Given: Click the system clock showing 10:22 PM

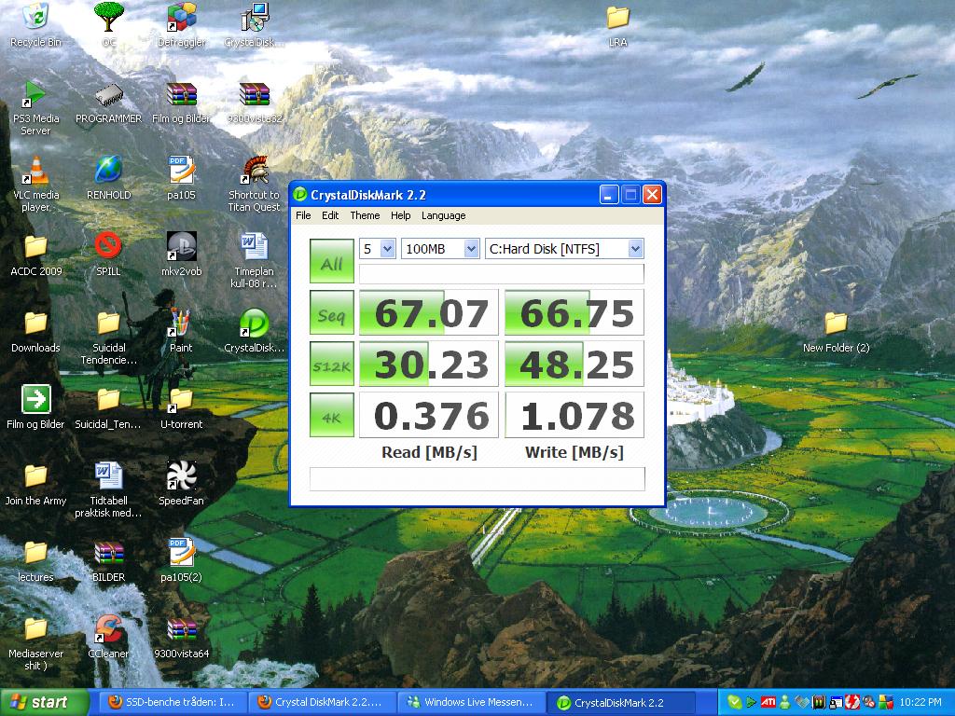Looking at the screenshot, I should (x=920, y=702).
